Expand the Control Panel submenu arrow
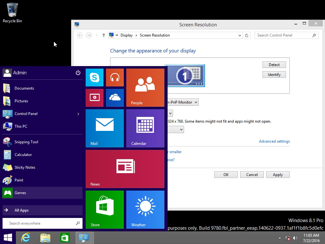 (78, 114)
